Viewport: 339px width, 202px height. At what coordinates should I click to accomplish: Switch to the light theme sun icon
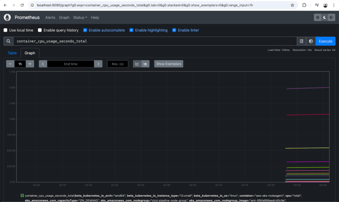(x=318, y=18)
